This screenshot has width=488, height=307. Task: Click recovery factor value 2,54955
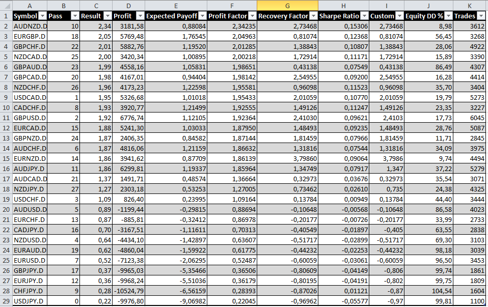(288, 77)
